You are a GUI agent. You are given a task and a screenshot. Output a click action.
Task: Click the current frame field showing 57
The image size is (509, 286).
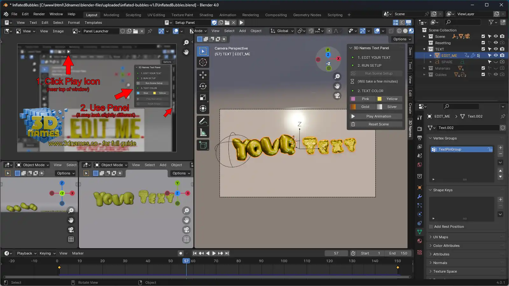coord(336,253)
